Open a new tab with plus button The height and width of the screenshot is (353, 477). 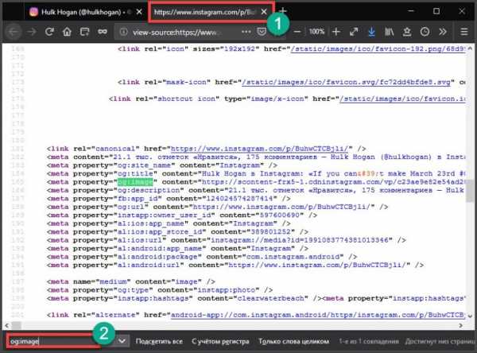tap(283, 11)
